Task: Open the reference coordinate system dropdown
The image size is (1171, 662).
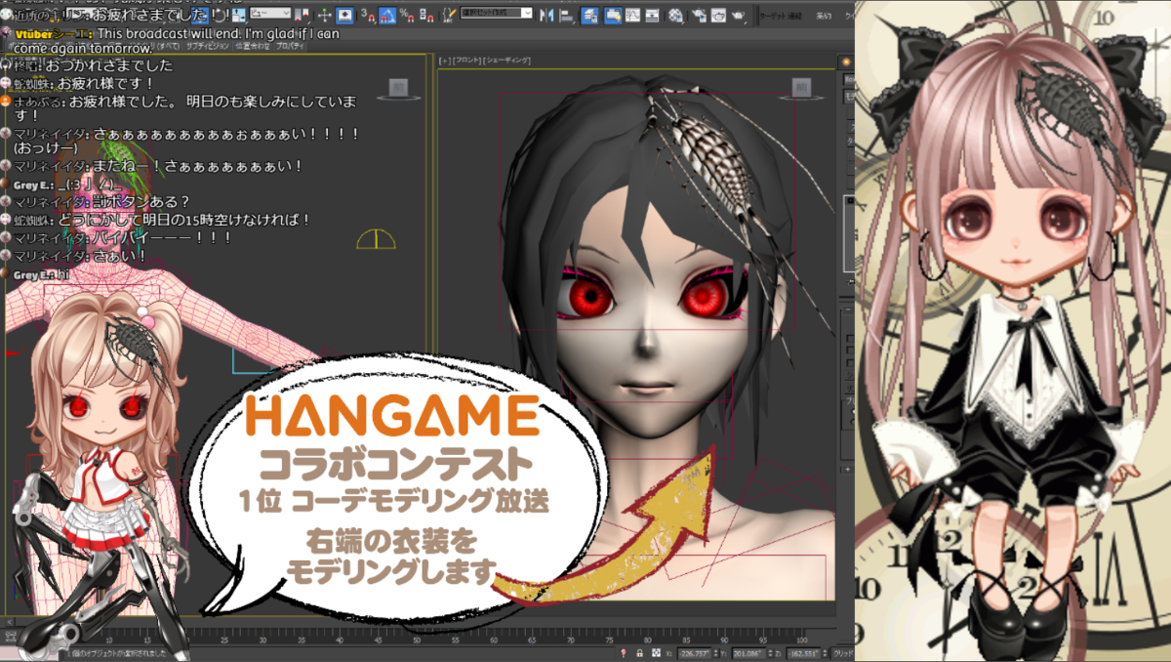Action: point(271,14)
